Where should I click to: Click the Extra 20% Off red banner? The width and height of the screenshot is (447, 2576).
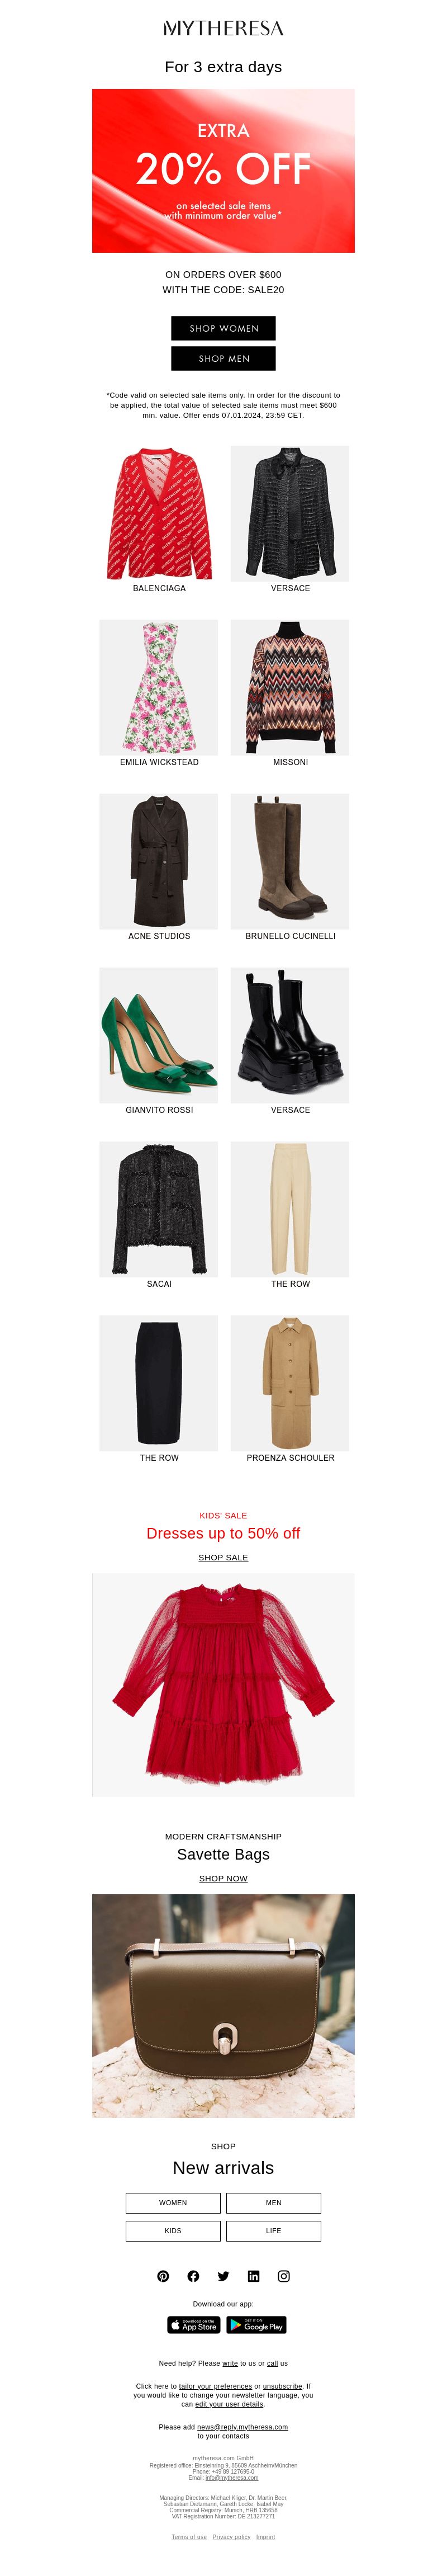click(223, 171)
